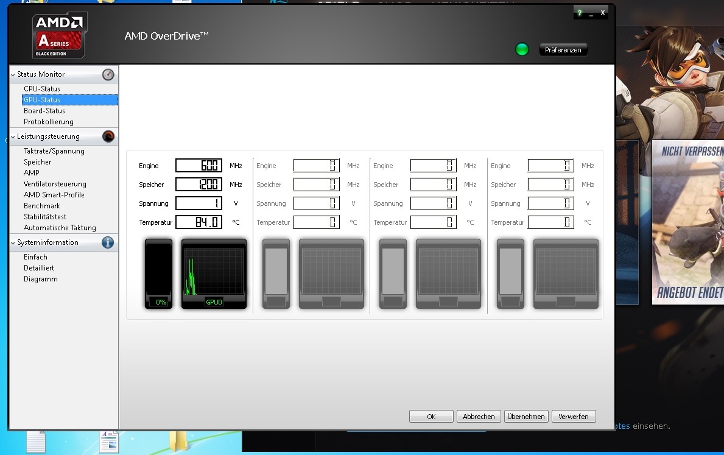Click the gauge icon beside Status Monitor

coord(108,74)
